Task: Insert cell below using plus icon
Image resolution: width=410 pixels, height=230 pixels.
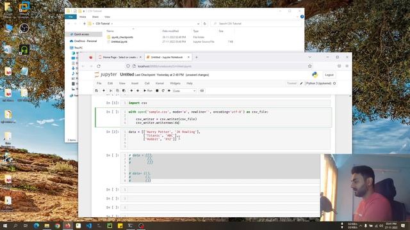Action: pyautogui.click(x=104, y=91)
